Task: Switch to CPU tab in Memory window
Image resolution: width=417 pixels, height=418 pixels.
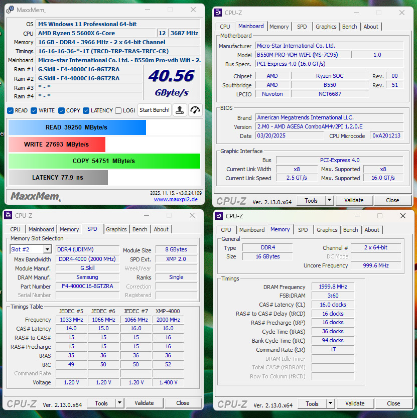Action: pyautogui.click(x=226, y=230)
